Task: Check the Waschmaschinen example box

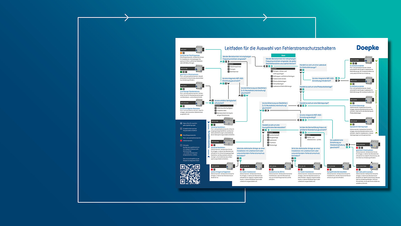Action: coord(229,67)
